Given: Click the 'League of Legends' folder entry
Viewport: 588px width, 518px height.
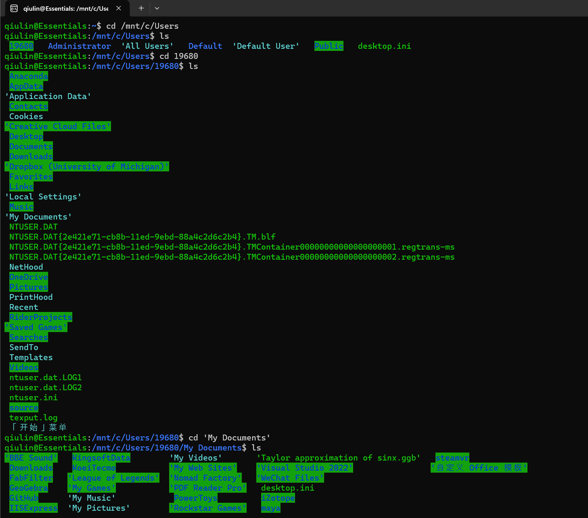Looking at the screenshot, I should tap(113, 478).
